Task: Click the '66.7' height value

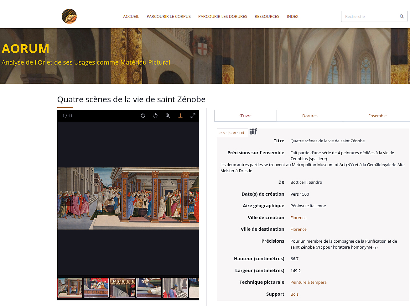Action: [x=294, y=259]
